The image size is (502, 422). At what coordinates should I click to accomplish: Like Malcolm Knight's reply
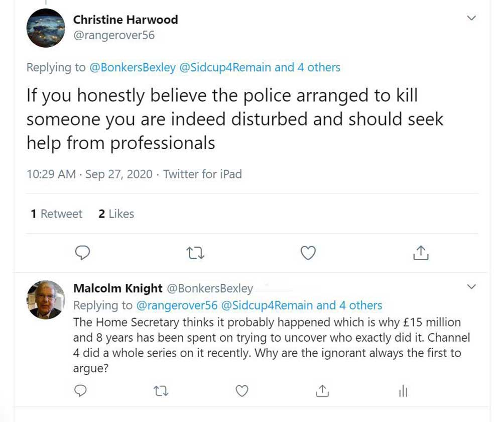point(242,390)
